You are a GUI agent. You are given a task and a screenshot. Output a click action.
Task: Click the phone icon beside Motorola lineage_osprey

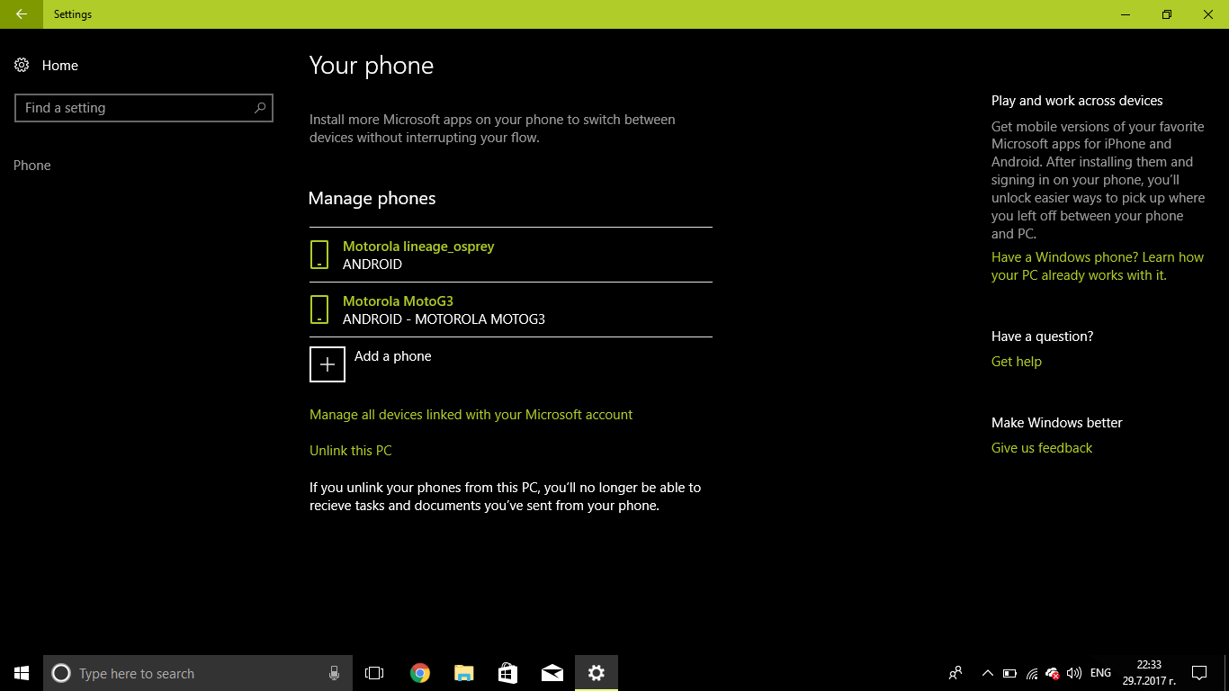coord(318,255)
